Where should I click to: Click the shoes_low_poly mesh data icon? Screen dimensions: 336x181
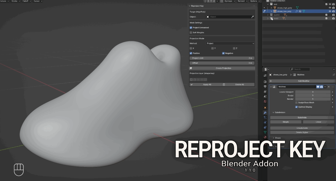(304, 11)
